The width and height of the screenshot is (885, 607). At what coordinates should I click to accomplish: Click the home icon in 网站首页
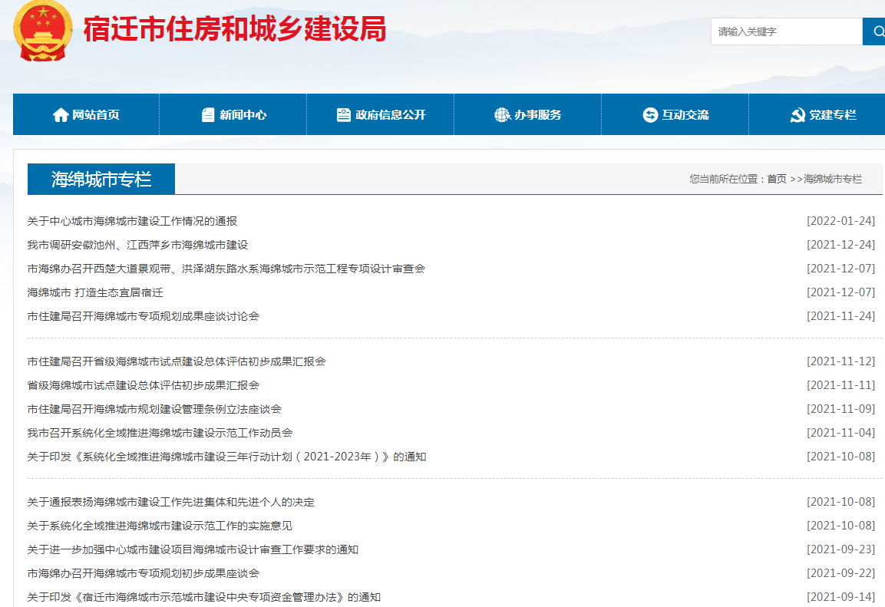pos(61,115)
